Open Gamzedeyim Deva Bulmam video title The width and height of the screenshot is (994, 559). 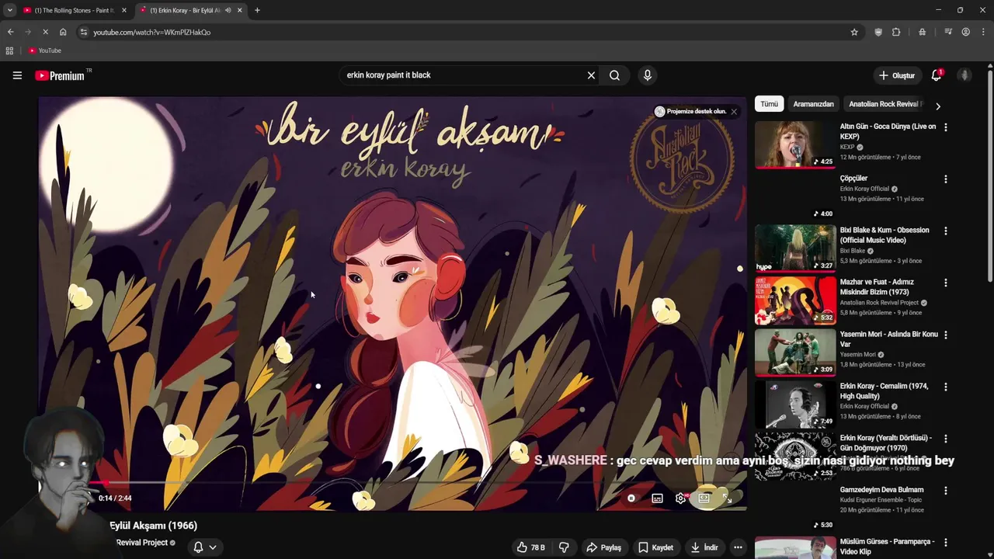click(x=881, y=490)
